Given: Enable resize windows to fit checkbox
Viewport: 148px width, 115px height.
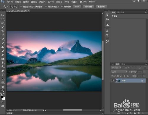Looking at the screenshot, I should point(21,7).
